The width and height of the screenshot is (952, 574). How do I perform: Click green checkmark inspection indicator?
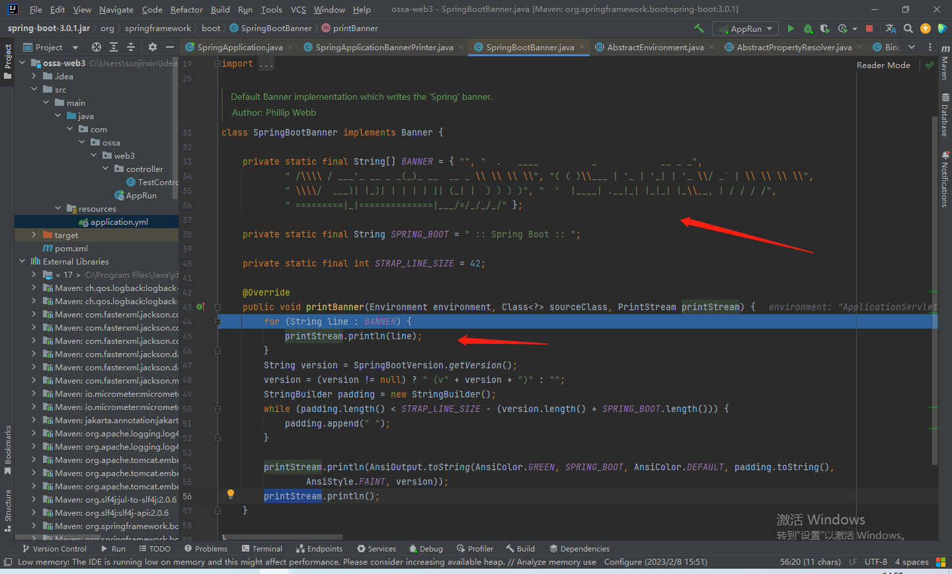tap(930, 65)
